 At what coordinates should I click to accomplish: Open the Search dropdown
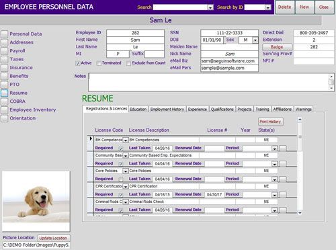(x=210, y=7)
